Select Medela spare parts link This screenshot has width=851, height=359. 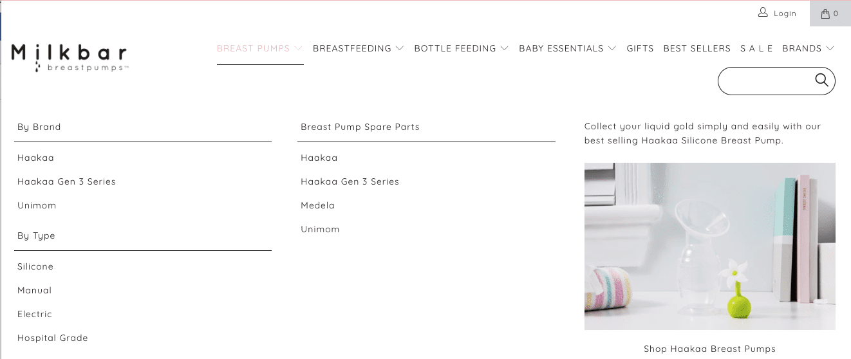[317, 205]
